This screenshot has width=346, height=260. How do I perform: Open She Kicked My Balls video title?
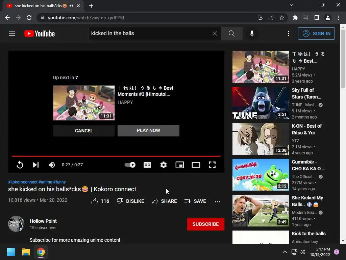[x=307, y=201]
